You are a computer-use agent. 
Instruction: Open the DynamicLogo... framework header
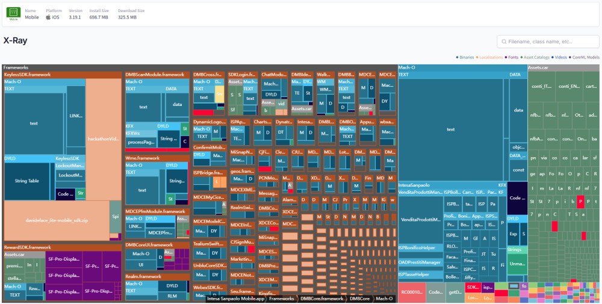pyautogui.click(x=209, y=122)
